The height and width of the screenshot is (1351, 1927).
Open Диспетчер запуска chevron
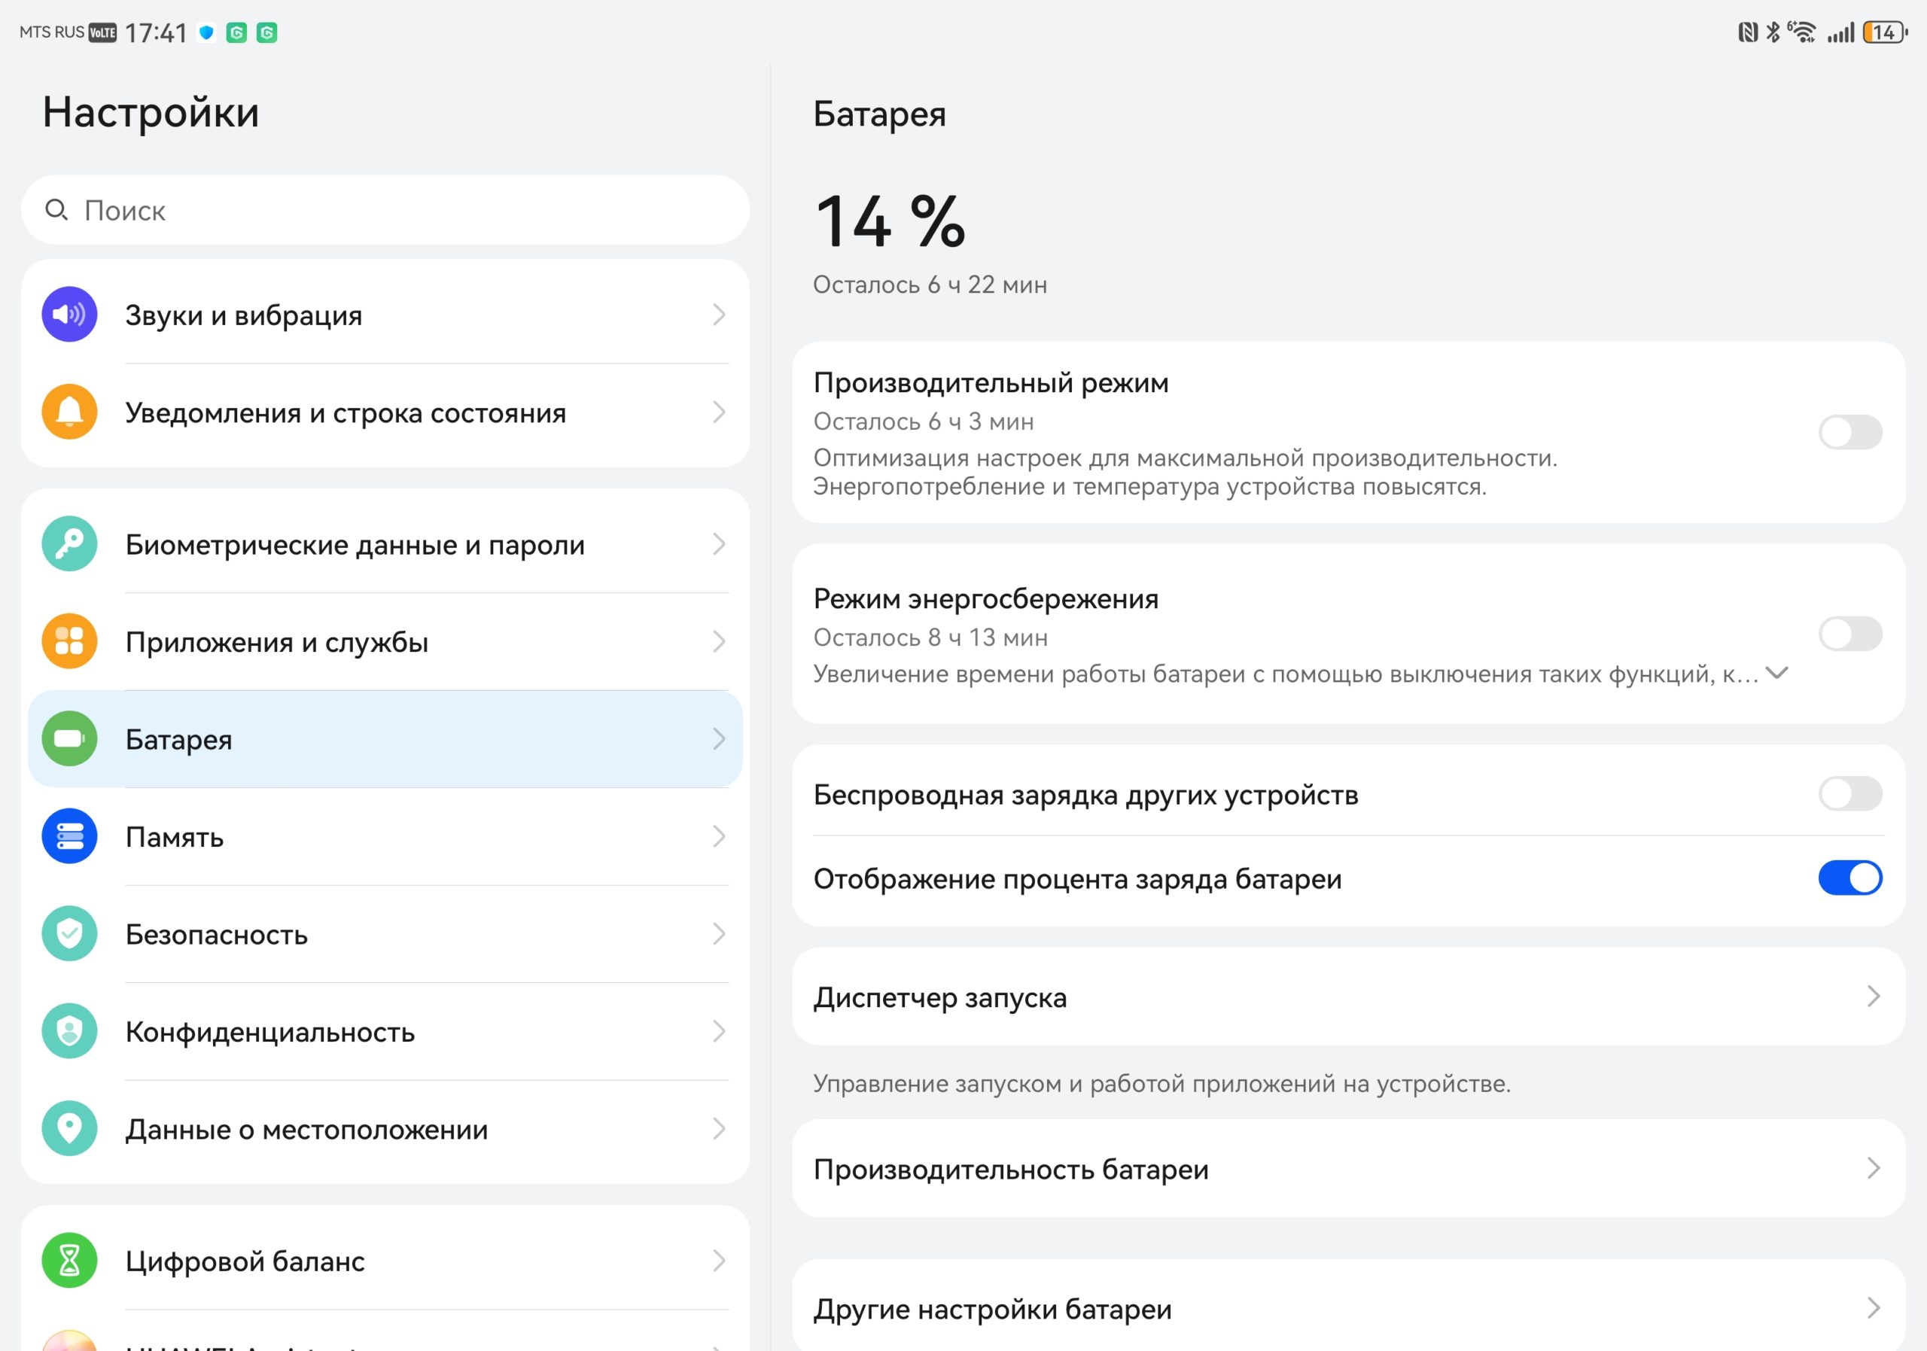pyautogui.click(x=1874, y=996)
